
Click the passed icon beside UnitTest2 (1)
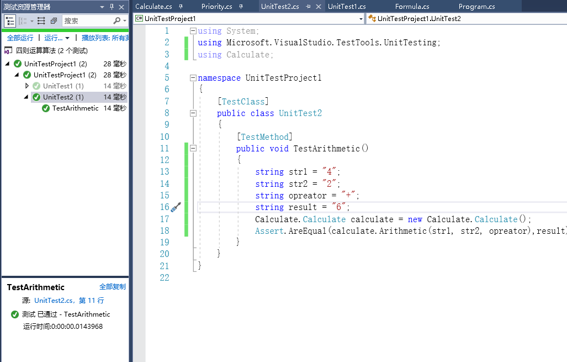(x=36, y=97)
